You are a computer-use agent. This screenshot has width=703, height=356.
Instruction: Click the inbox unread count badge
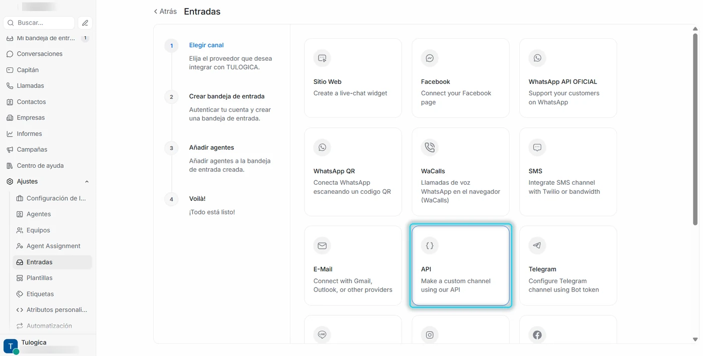pyautogui.click(x=85, y=38)
